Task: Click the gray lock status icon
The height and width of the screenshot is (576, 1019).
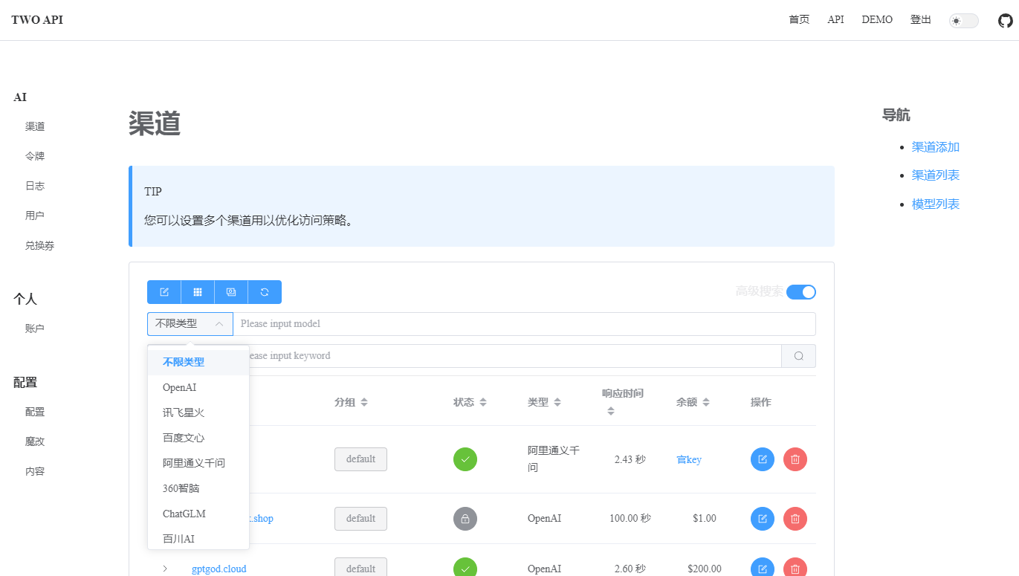Action: 465,518
